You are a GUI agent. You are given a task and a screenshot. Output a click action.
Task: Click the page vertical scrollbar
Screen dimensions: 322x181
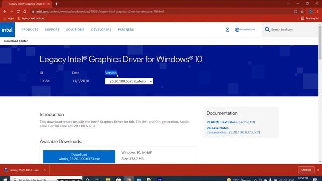[320, 43]
